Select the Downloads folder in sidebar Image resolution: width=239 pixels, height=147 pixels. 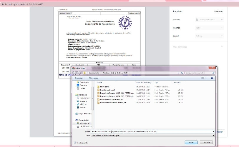[84, 82]
